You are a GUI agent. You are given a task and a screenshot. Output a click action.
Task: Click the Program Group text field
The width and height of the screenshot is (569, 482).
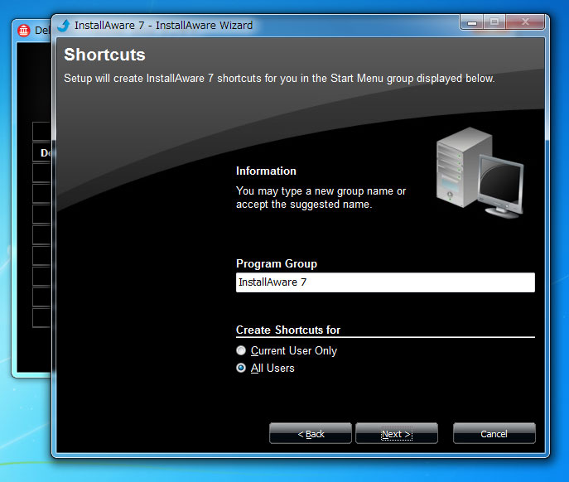click(x=385, y=282)
